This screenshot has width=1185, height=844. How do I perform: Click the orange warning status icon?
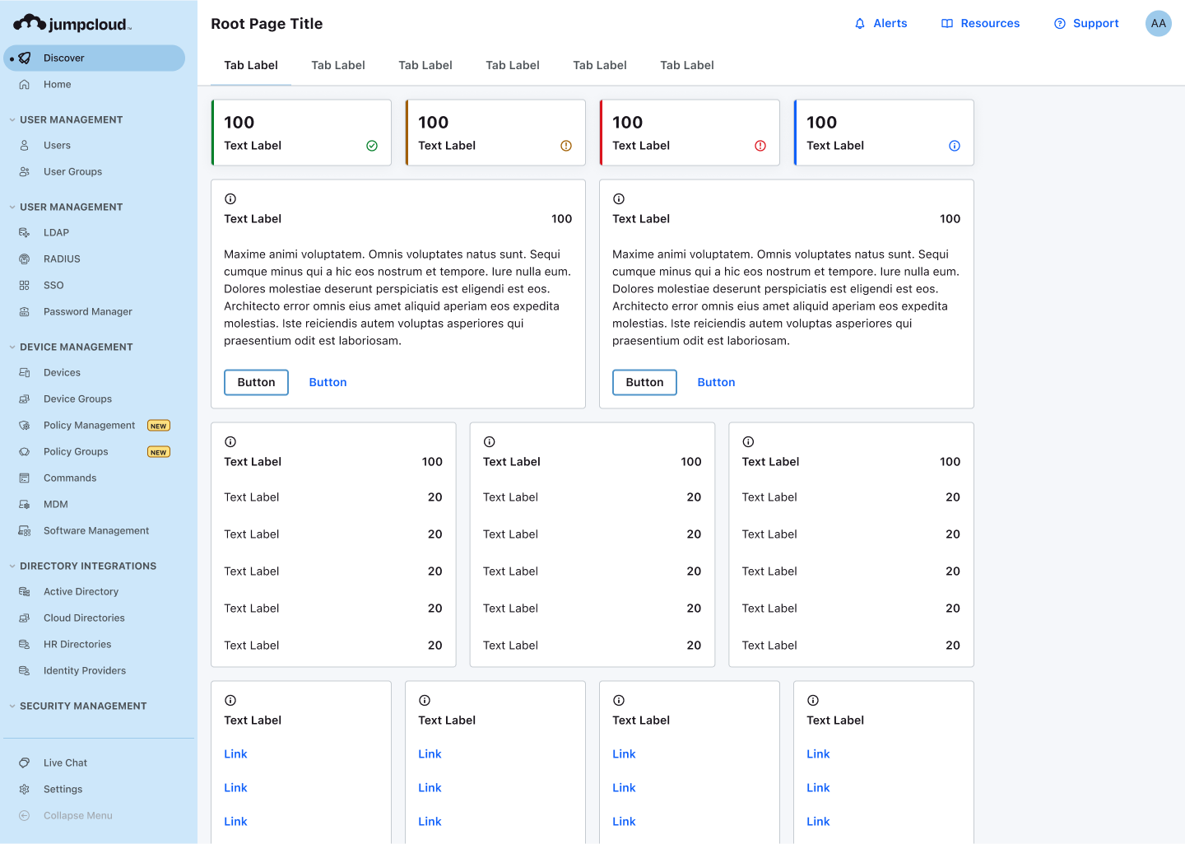pyautogui.click(x=566, y=146)
